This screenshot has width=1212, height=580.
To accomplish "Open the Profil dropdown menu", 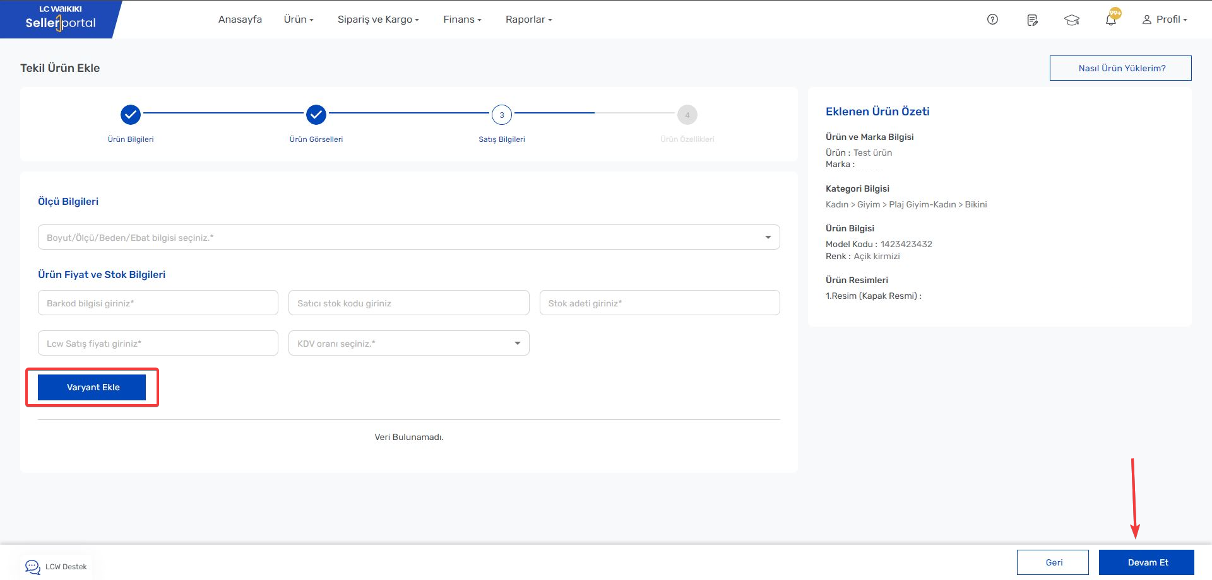I will [1165, 20].
